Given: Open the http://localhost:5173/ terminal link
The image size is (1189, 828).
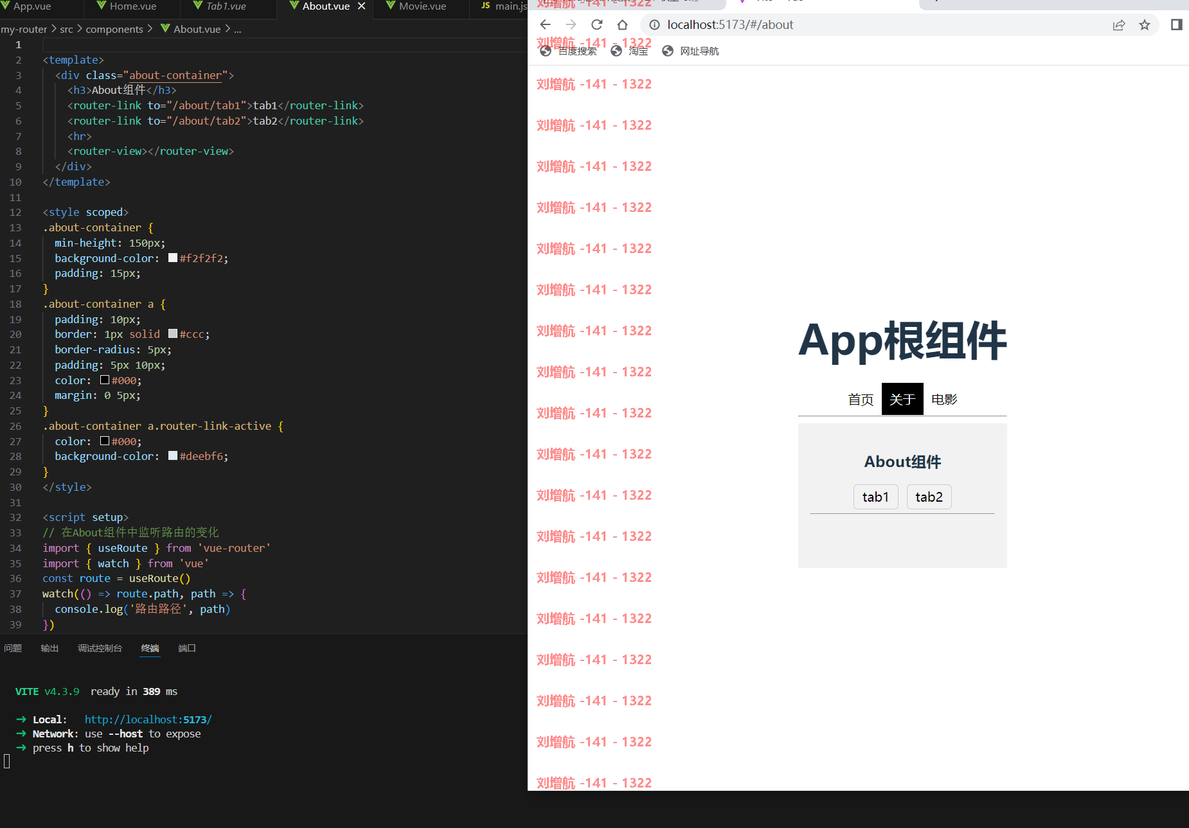Looking at the screenshot, I should [x=148, y=719].
